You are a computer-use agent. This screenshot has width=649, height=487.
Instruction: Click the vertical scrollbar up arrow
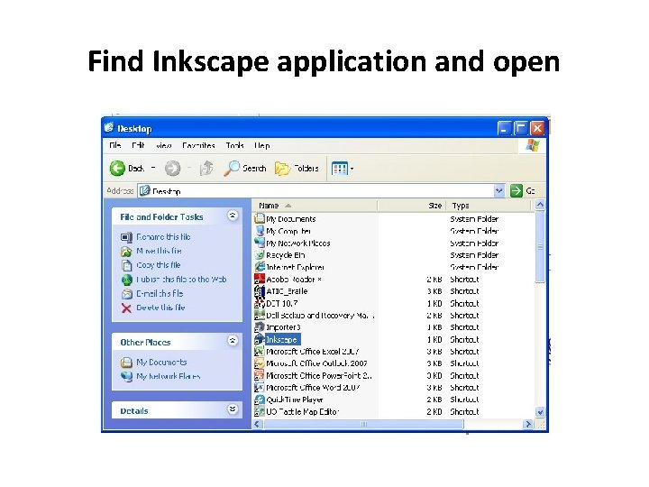click(x=540, y=205)
